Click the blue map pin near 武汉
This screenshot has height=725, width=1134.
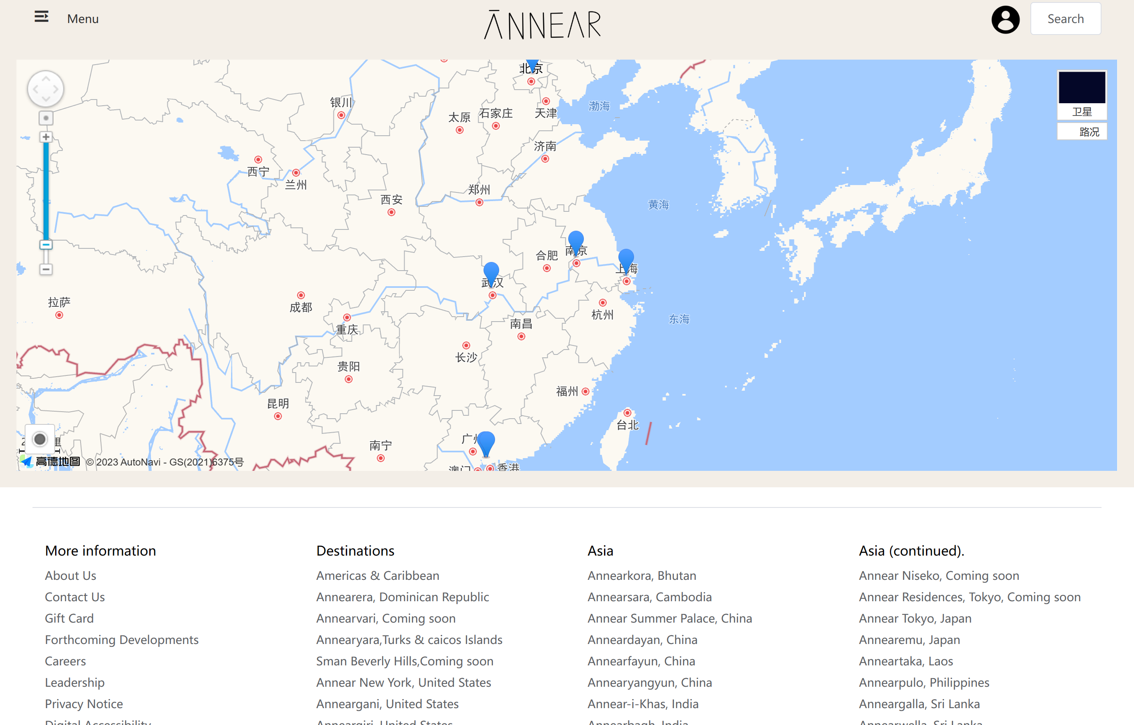click(491, 274)
